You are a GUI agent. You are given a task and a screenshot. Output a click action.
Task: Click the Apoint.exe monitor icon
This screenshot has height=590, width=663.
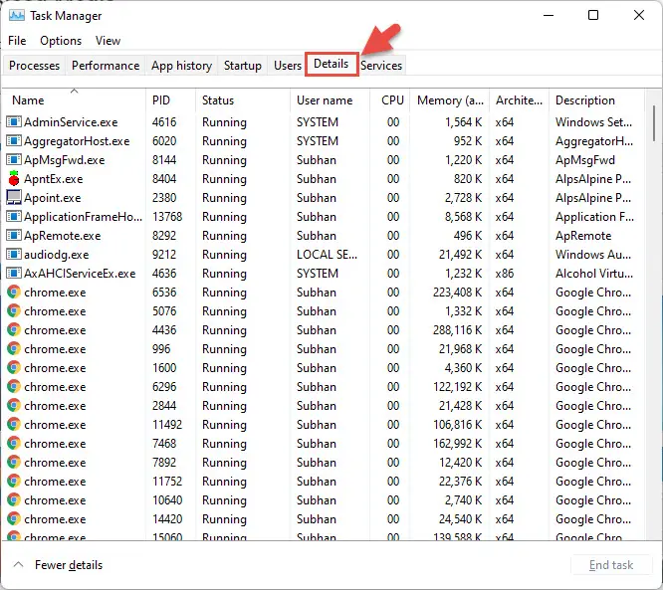[x=14, y=197]
